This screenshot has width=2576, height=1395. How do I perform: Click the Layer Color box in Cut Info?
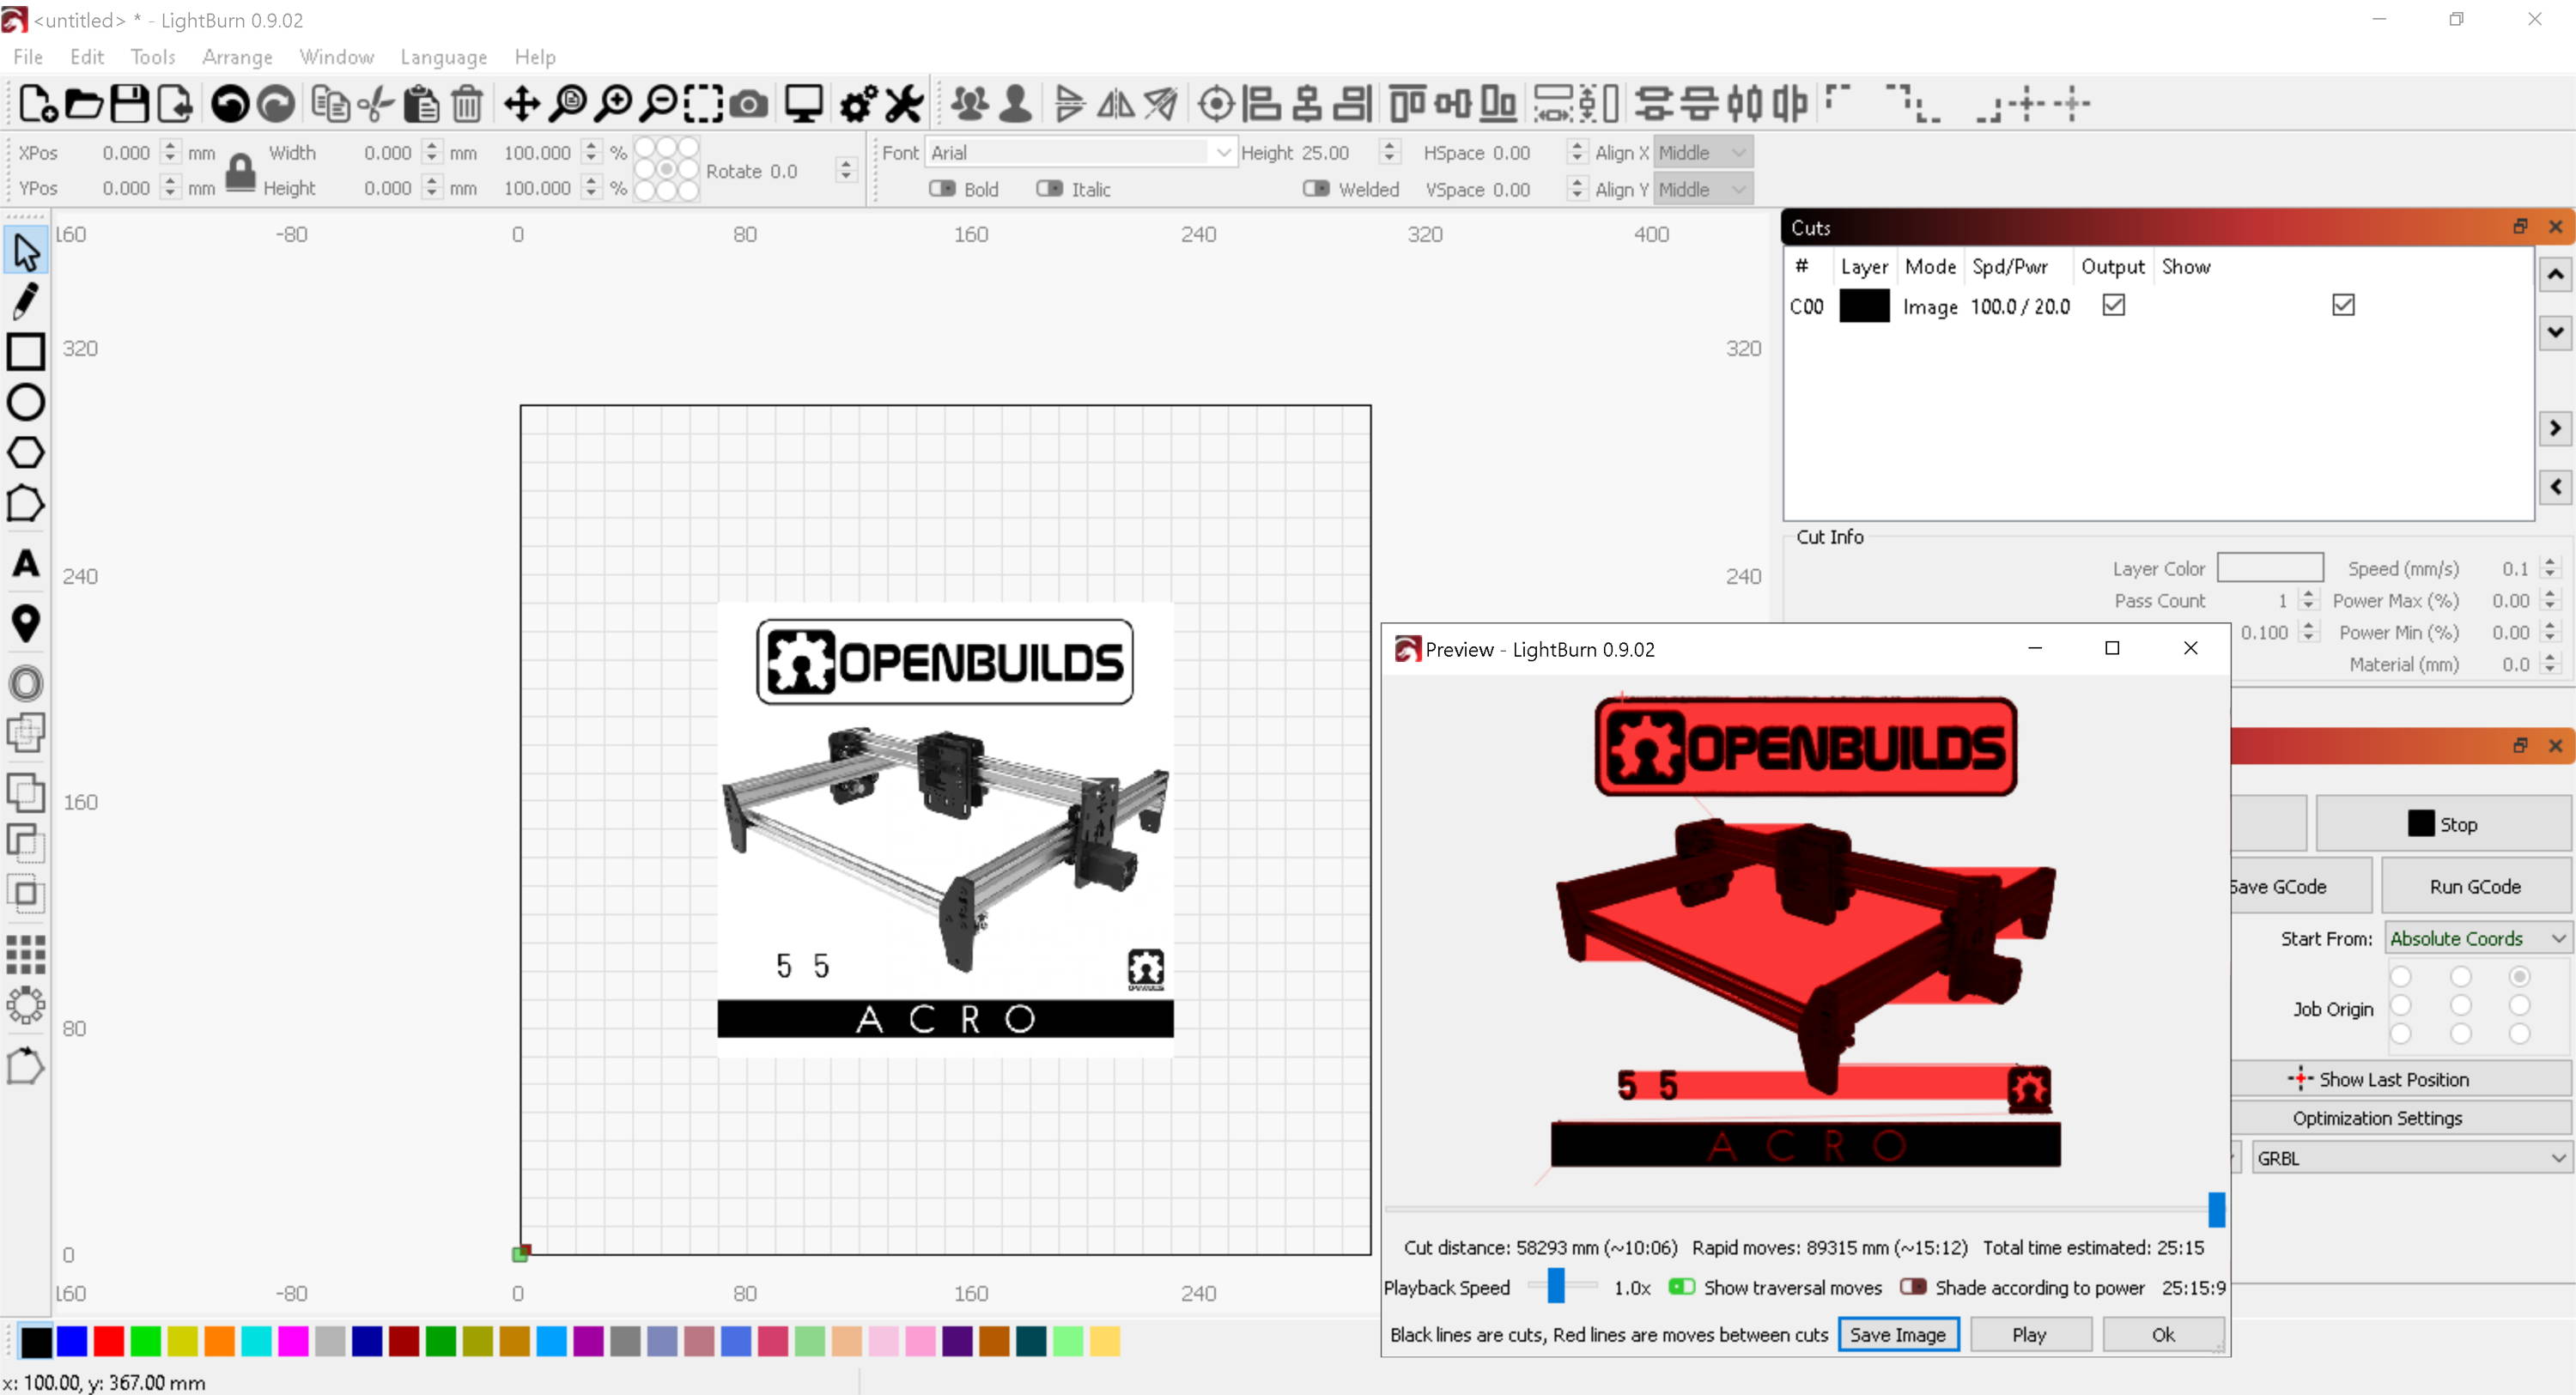[x=2269, y=567]
